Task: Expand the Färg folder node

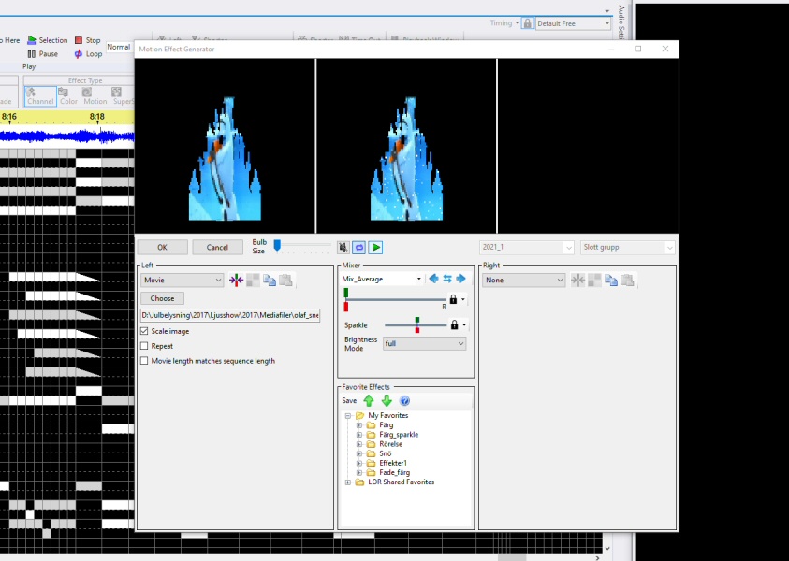Action: (x=359, y=425)
